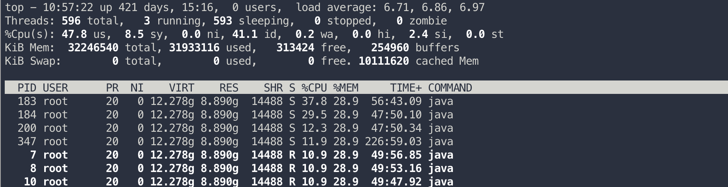Click PID 347 in the process list
728x187 pixels.
(27, 142)
